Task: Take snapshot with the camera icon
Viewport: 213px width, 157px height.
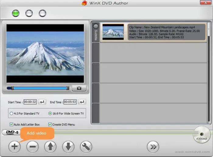Action: point(79,88)
